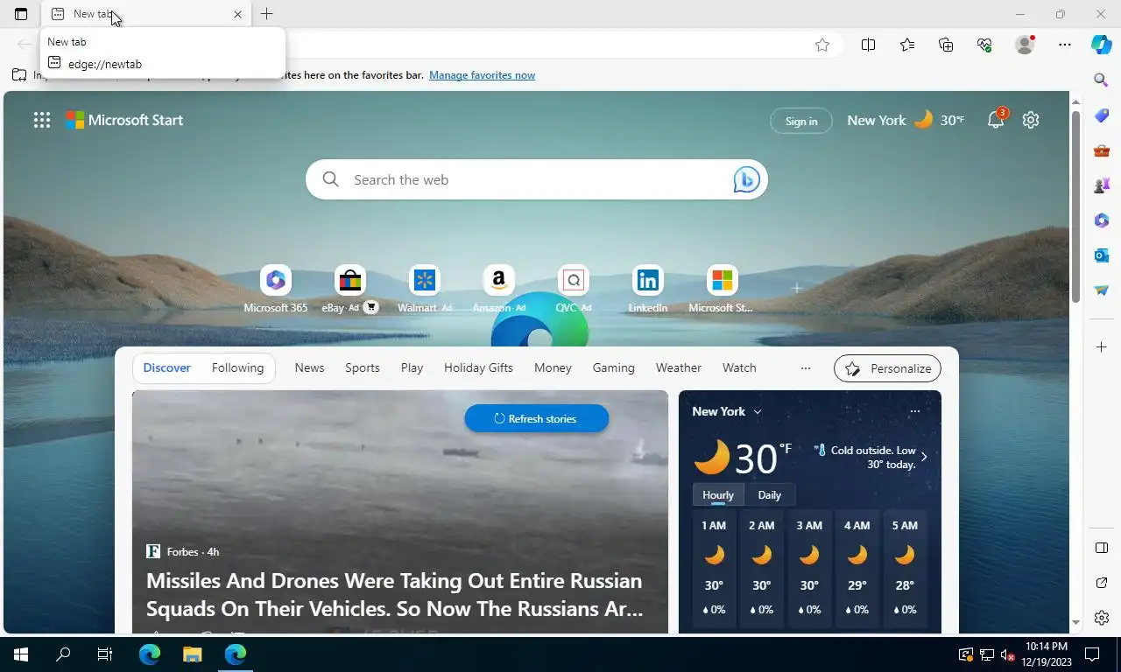This screenshot has height=672, width=1121.
Task: Open Browser essentials heart icon
Action: 984,45
